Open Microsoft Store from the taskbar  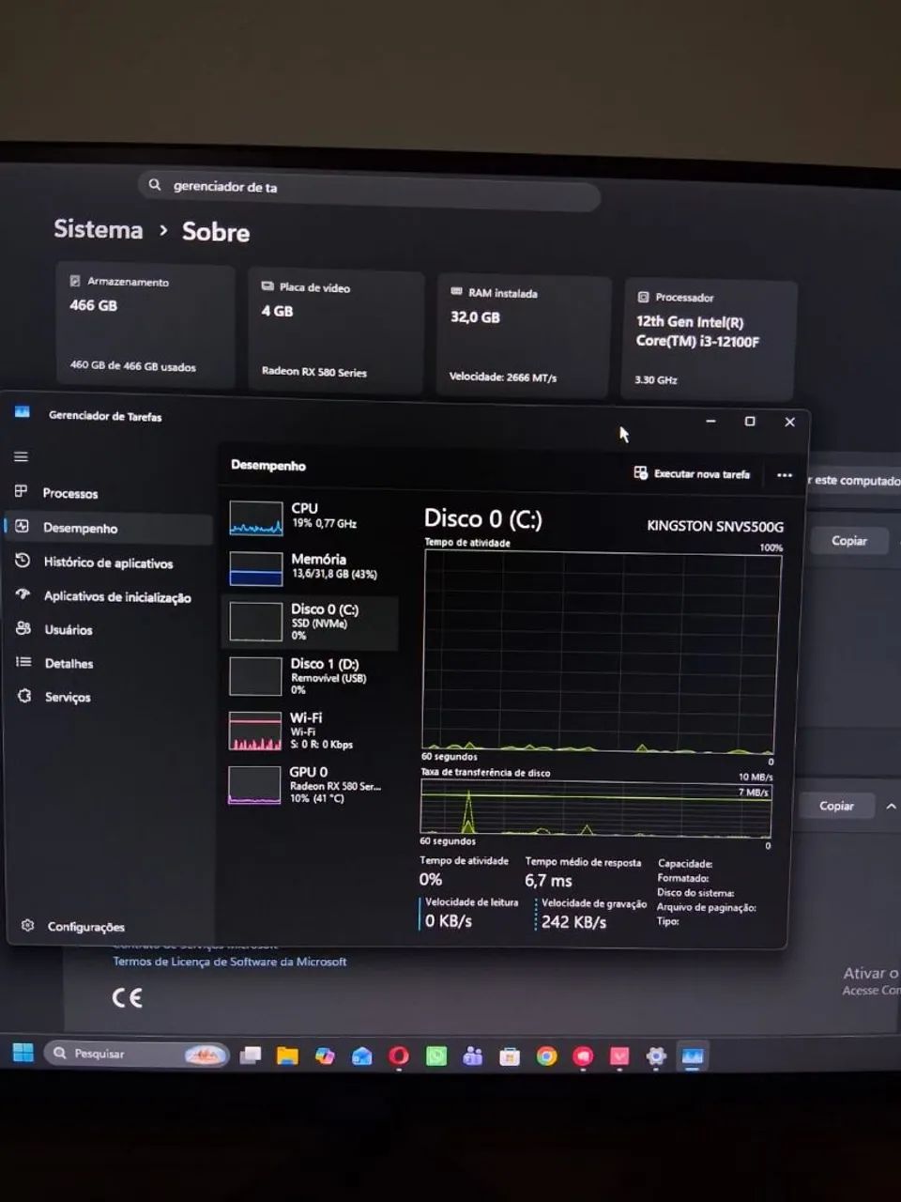(x=510, y=1056)
